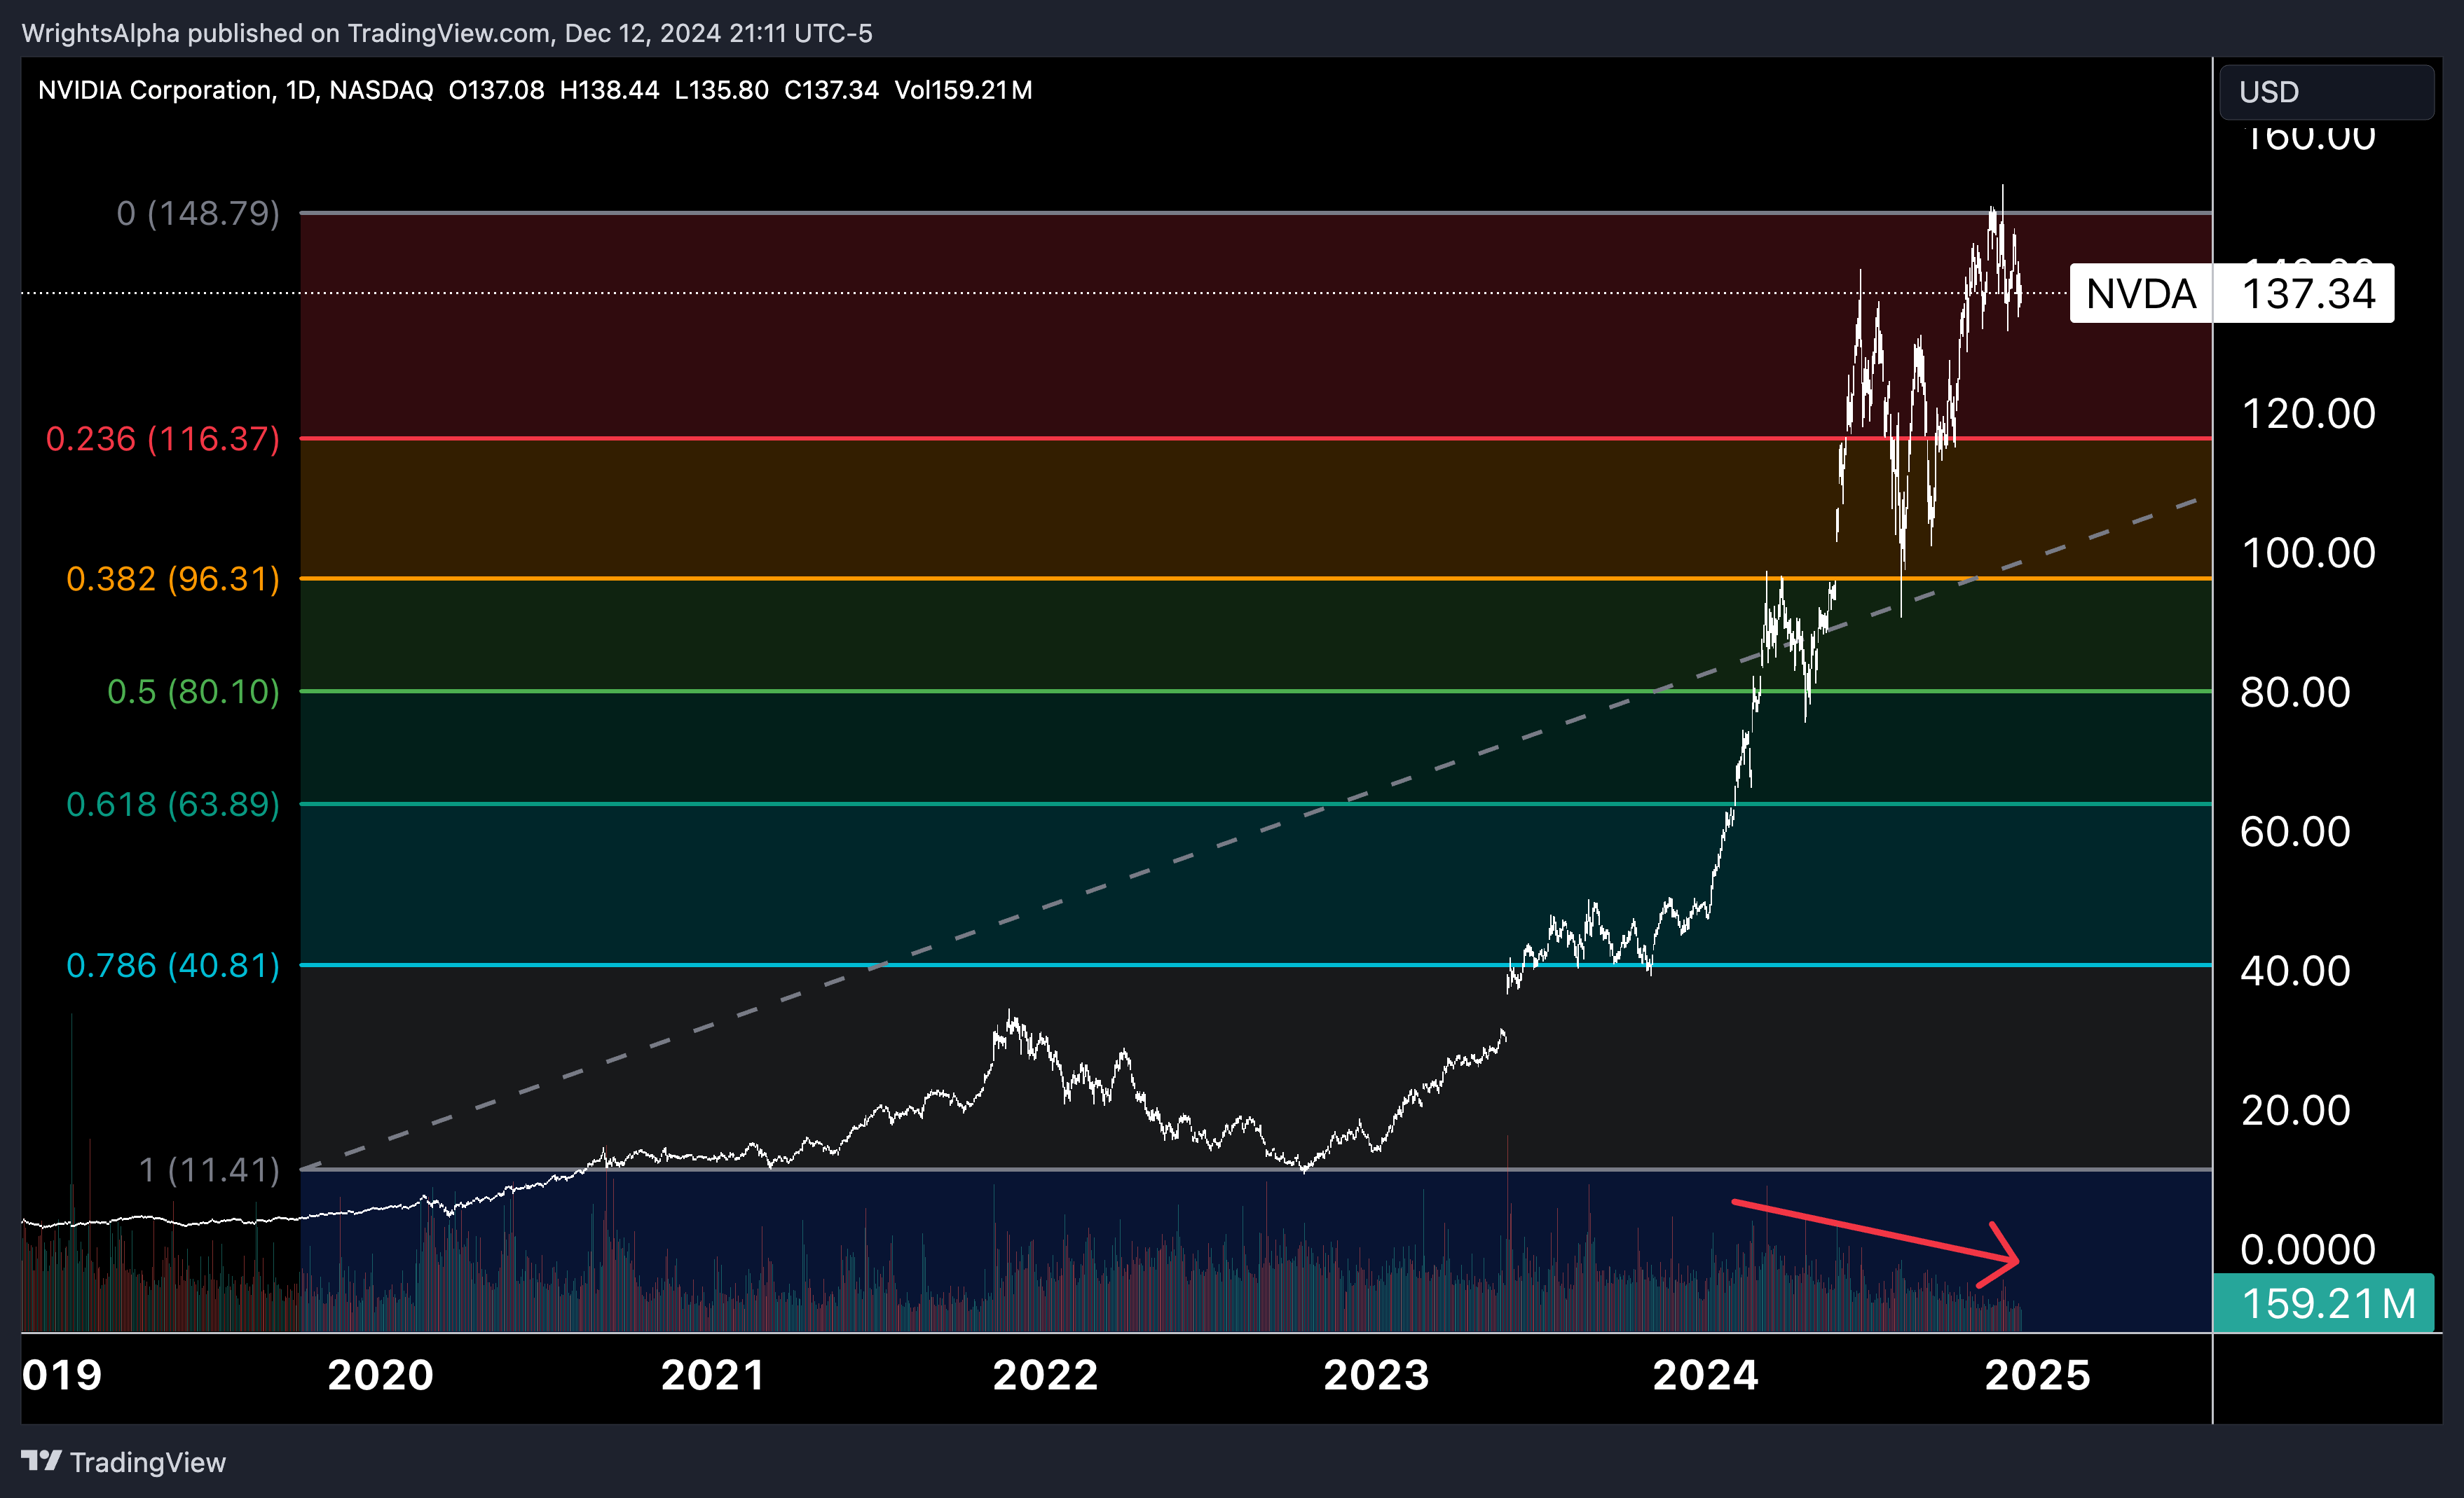Click the 159.21 M volume label
The width and height of the screenshot is (2464, 1498).
(x=2324, y=1303)
